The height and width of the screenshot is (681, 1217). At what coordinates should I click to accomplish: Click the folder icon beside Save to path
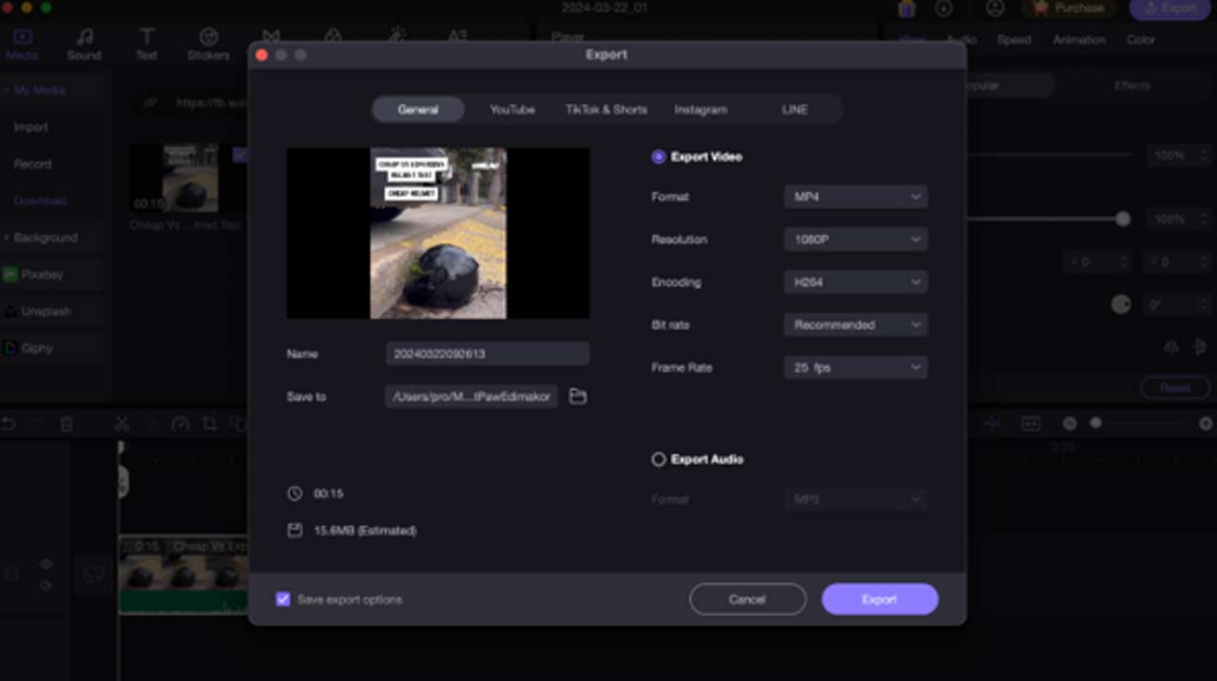point(577,397)
